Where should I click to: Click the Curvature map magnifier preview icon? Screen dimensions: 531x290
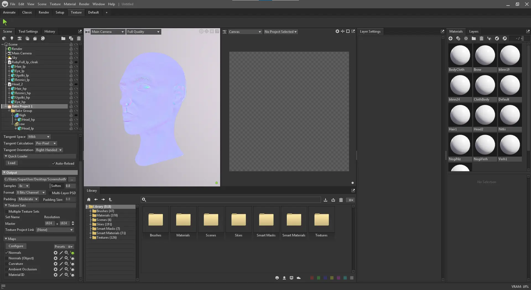click(66, 264)
